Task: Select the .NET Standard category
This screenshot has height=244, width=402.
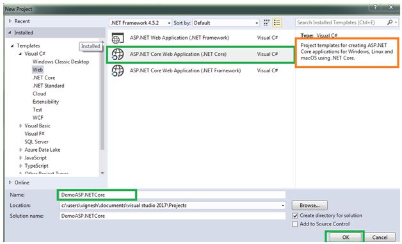Action: click(49, 86)
